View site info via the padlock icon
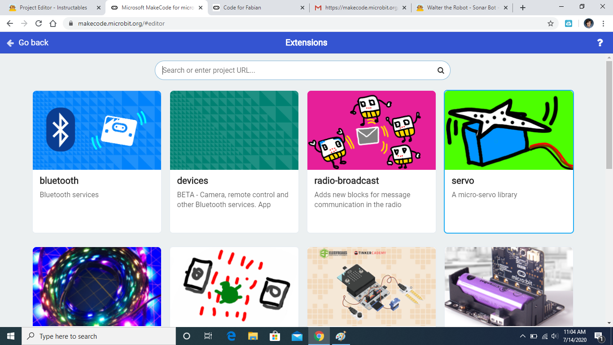The height and width of the screenshot is (345, 613). point(71,23)
